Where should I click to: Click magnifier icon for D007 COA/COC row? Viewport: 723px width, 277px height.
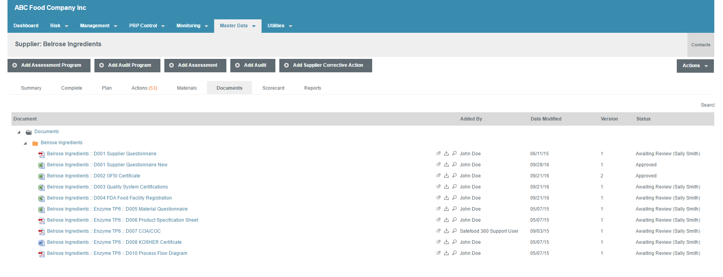pyautogui.click(x=454, y=231)
